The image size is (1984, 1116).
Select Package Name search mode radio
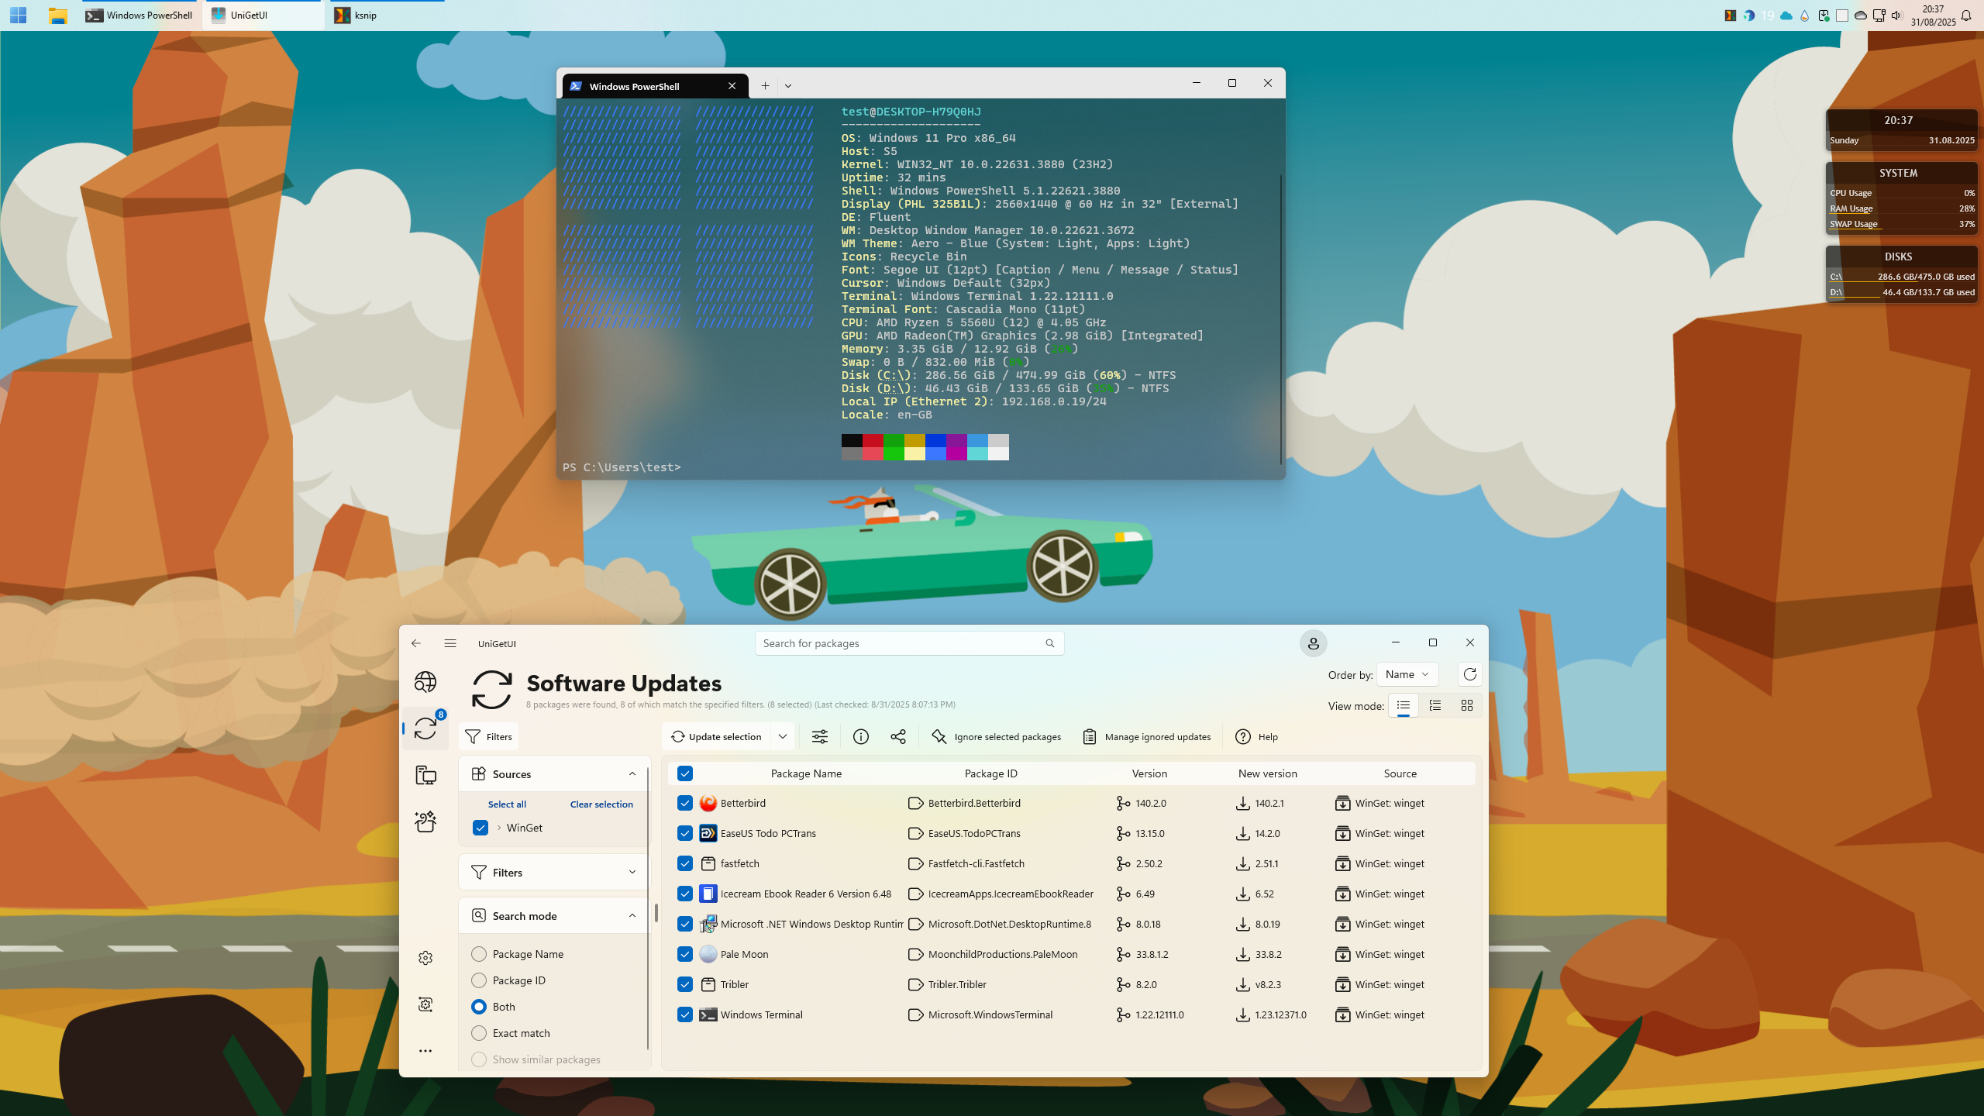coord(479,954)
